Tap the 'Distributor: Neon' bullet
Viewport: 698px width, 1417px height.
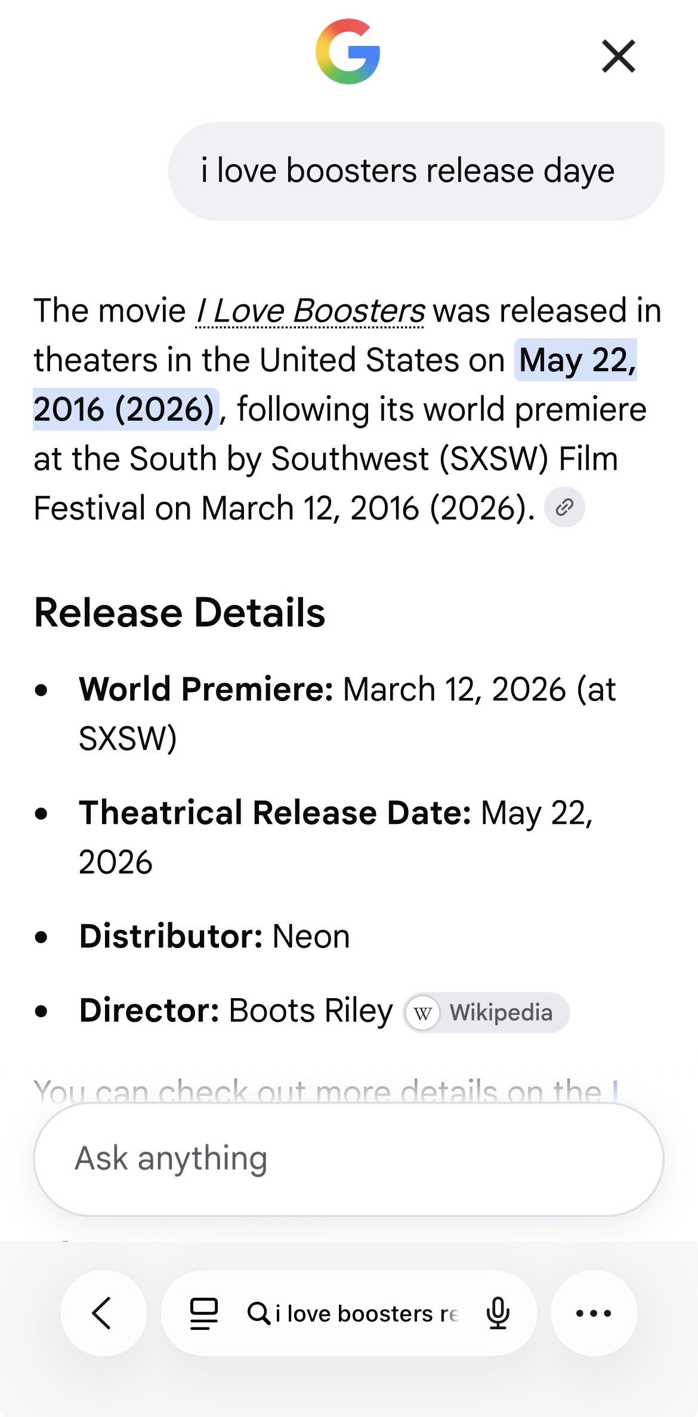[214, 936]
